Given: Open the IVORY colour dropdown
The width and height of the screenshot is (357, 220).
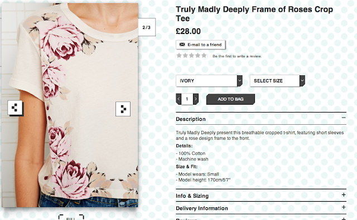Looking at the screenshot, I should click(x=209, y=81).
